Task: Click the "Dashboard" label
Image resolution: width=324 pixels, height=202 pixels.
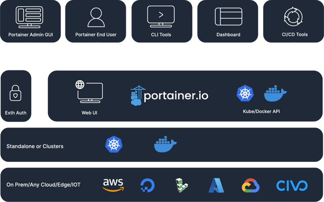Action: pos(228,35)
